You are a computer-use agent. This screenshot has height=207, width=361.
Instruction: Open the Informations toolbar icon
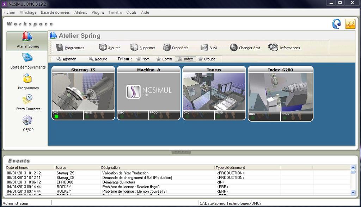click(x=273, y=47)
